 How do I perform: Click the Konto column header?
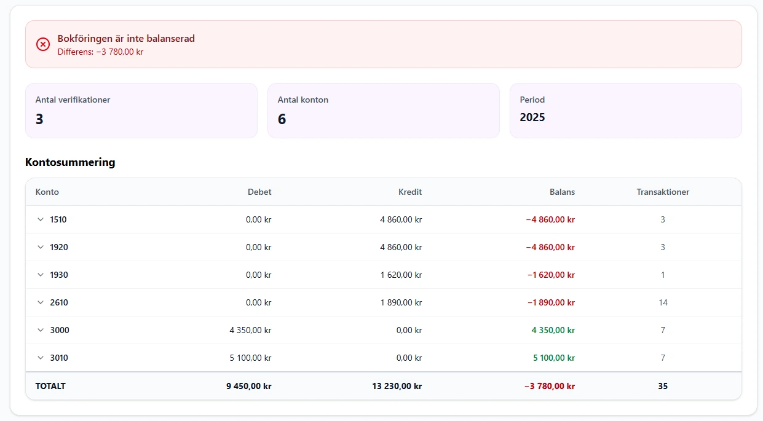tap(47, 192)
